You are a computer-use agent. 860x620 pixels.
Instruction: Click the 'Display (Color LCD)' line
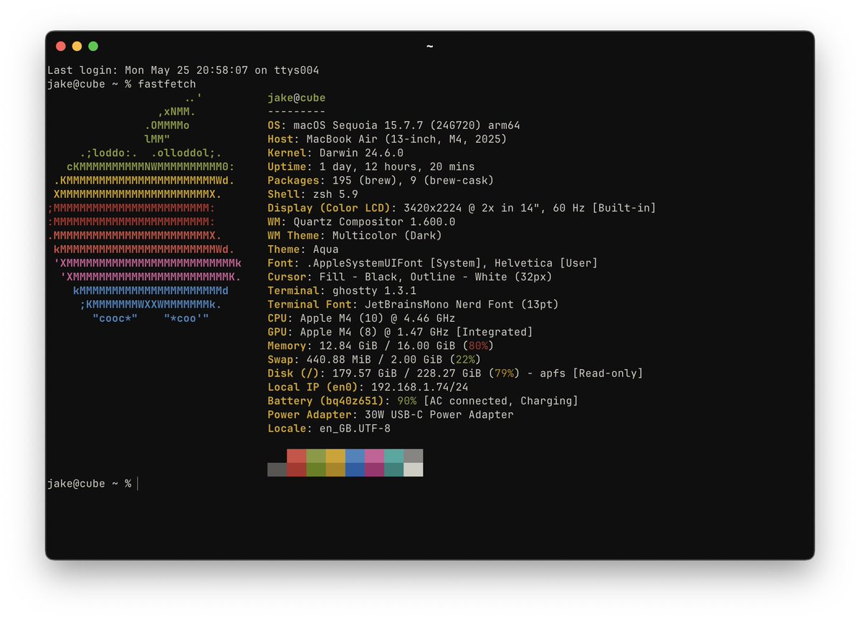(x=462, y=208)
